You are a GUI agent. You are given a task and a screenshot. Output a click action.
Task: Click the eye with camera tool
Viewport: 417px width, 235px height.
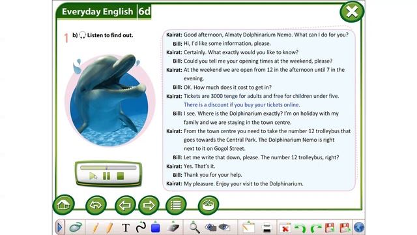[x=210, y=228]
